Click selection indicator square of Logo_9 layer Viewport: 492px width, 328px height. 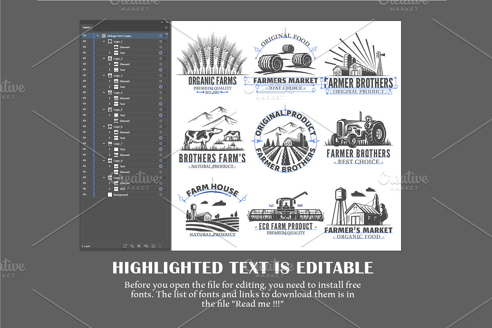(x=164, y=178)
